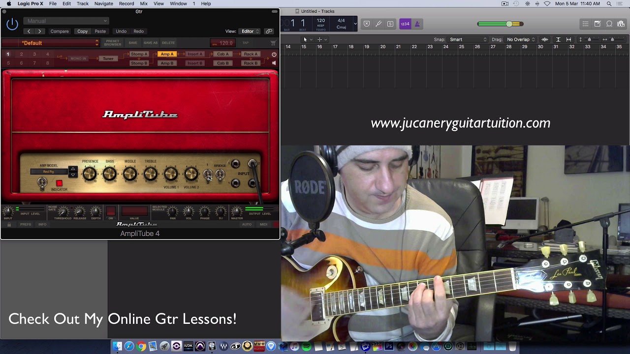
Task: Open the AmpliTube custom shop cart
Action: 273,43
